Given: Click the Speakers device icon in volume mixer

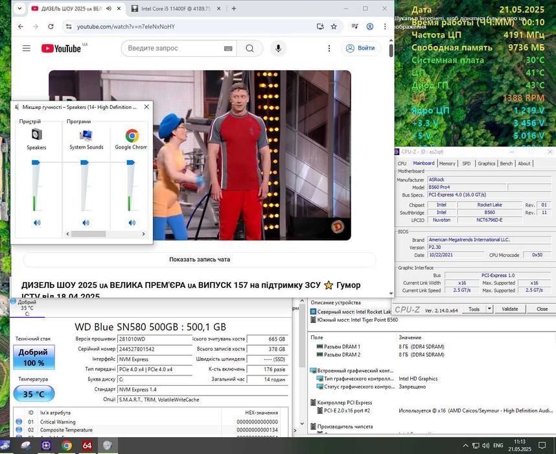Looking at the screenshot, I should (x=36, y=134).
